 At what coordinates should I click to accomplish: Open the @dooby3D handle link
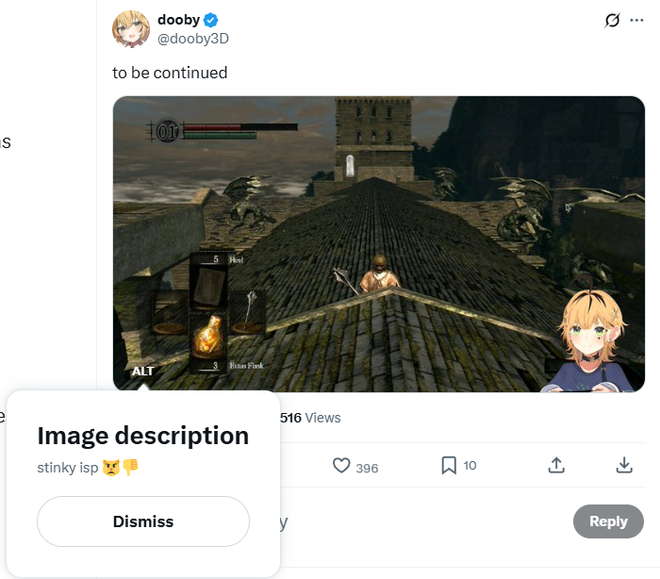pos(192,39)
